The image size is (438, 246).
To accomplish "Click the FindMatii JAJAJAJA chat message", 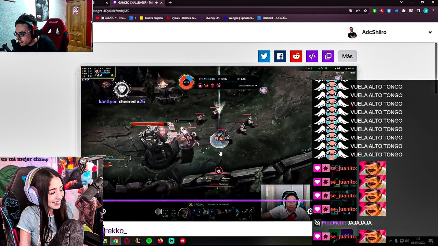I will pyautogui.click(x=343, y=223).
